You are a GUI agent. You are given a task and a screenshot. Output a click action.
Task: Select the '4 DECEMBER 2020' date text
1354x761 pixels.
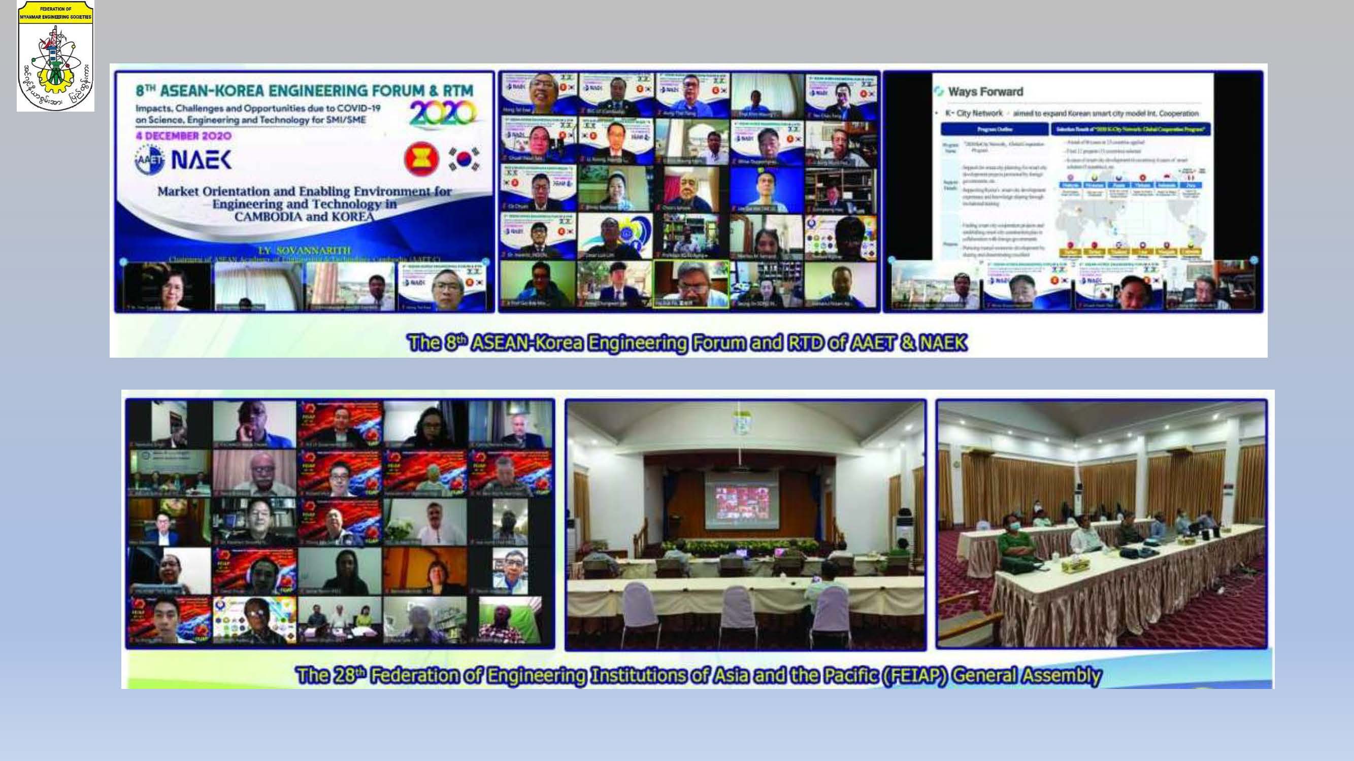coord(183,136)
